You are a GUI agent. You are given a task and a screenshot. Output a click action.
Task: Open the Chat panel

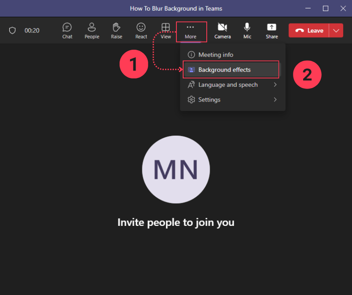click(67, 30)
